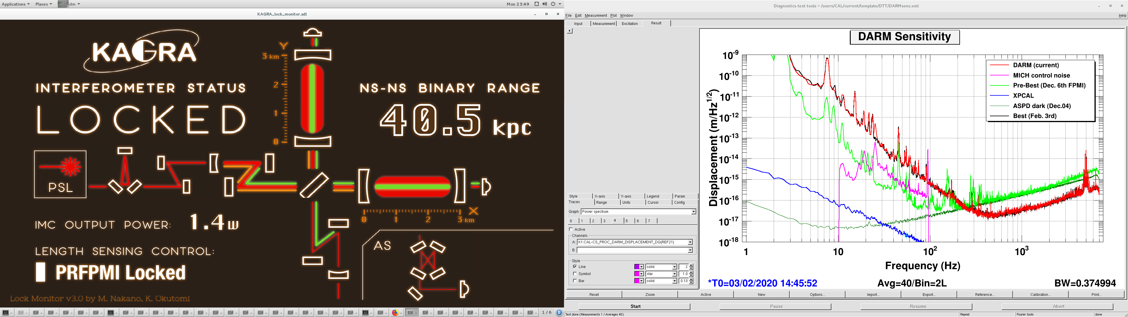Open the Config options tab
The height and width of the screenshot is (317, 1128).
tap(685, 202)
